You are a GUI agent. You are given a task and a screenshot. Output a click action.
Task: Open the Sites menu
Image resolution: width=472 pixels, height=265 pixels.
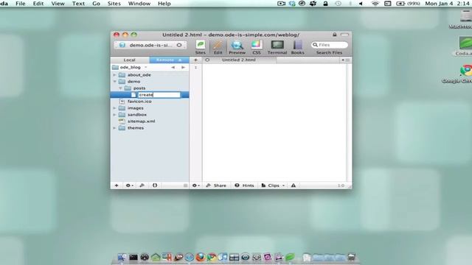click(114, 4)
